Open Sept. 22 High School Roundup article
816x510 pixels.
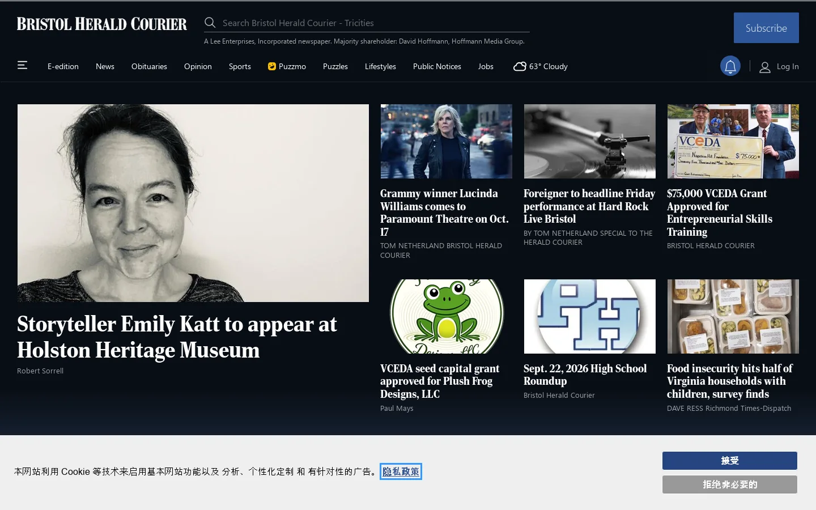pos(585,375)
